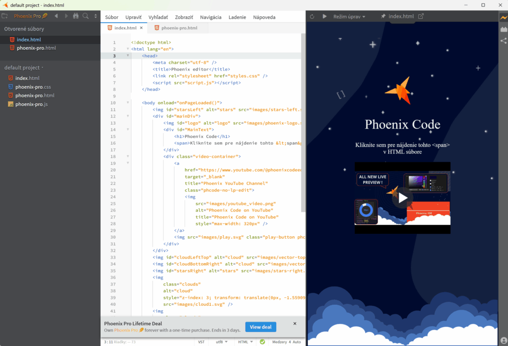Image resolution: width=508 pixels, height=346 pixels.
Task: Collapse the html tag fold on line 2
Action: [127, 49]
